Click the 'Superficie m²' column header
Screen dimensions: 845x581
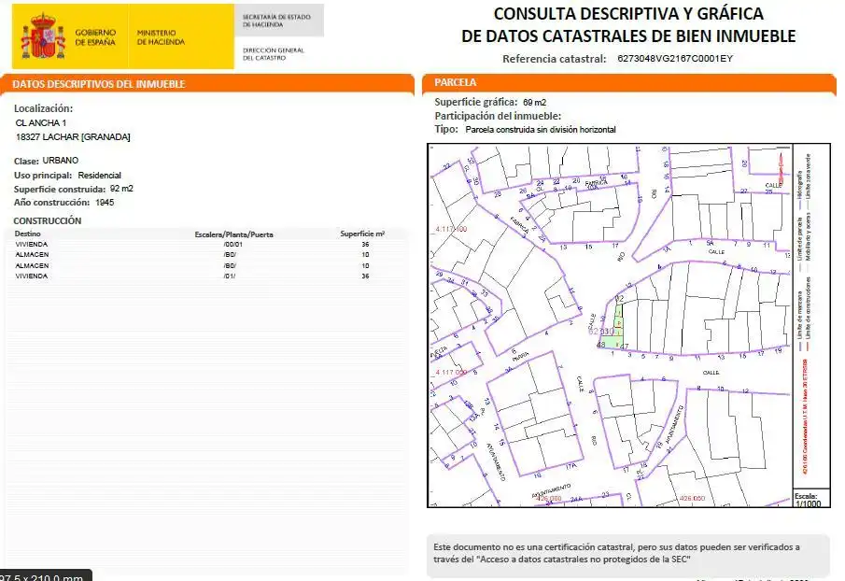tap(362, 234)
